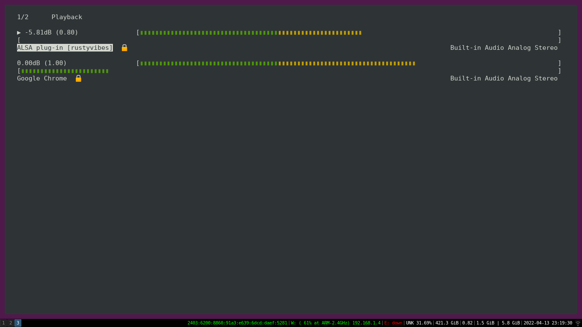This screenshot has height=327, width=582.
Task: Toggle the lock icon beside ALSA plug-in [rustyvibes]
Action: (x=124, y=48)
